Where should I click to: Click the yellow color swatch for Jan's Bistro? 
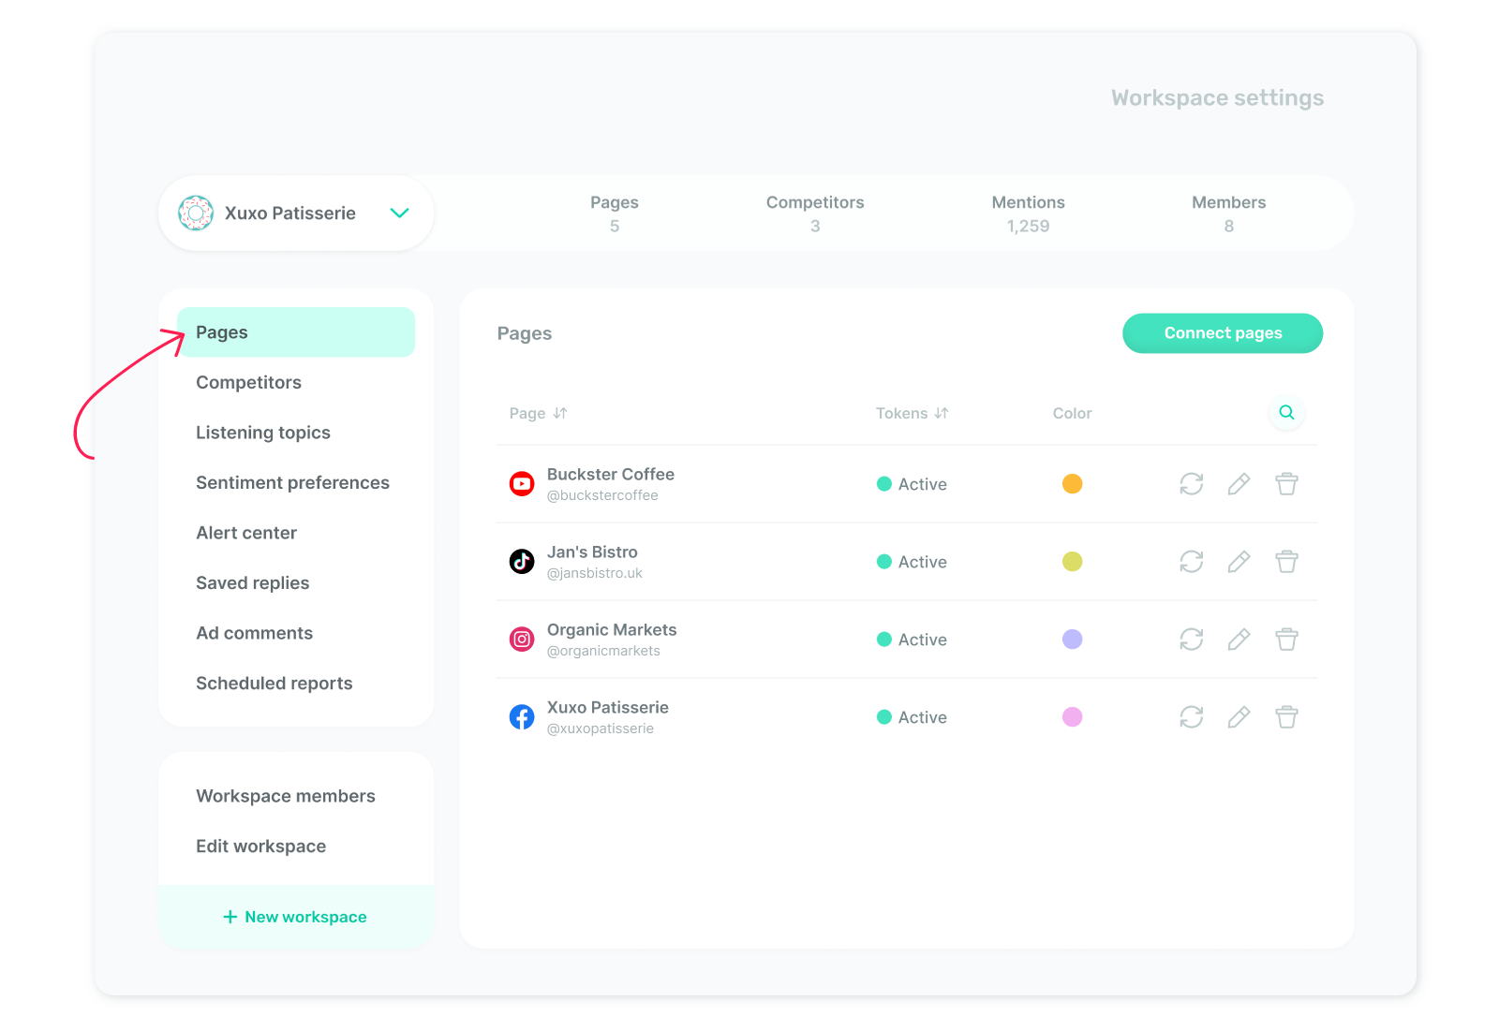[x=1072, y=562]
